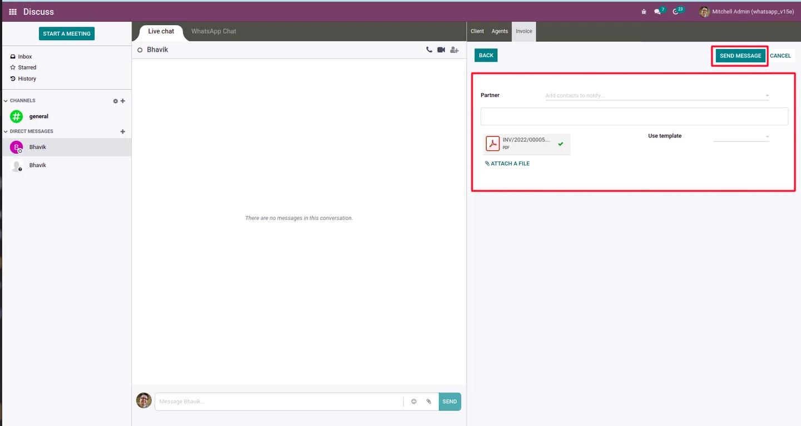Collapse the CHANNELS section

(x=6, y=101)
